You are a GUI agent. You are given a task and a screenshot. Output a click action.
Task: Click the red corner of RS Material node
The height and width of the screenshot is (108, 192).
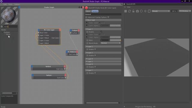(77, 52)
